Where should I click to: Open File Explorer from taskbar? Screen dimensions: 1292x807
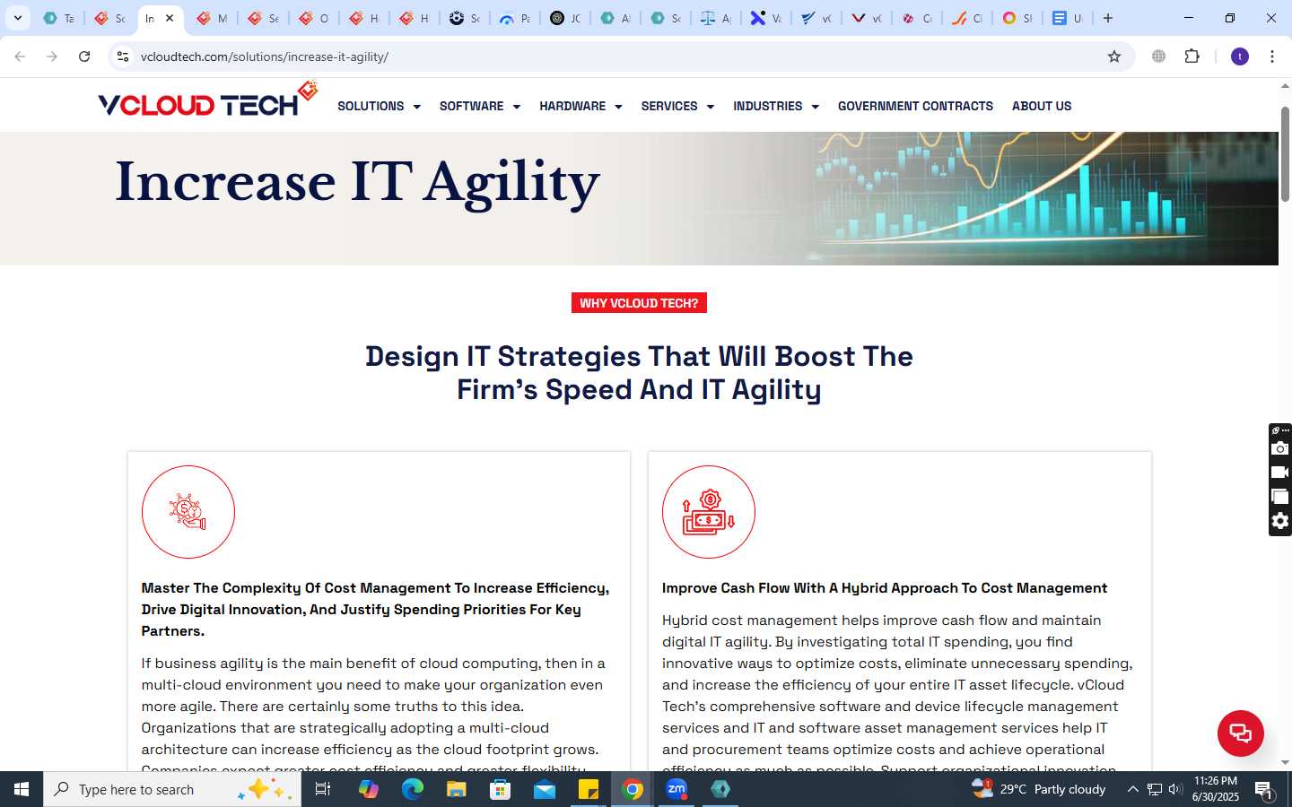pos(456,789)
